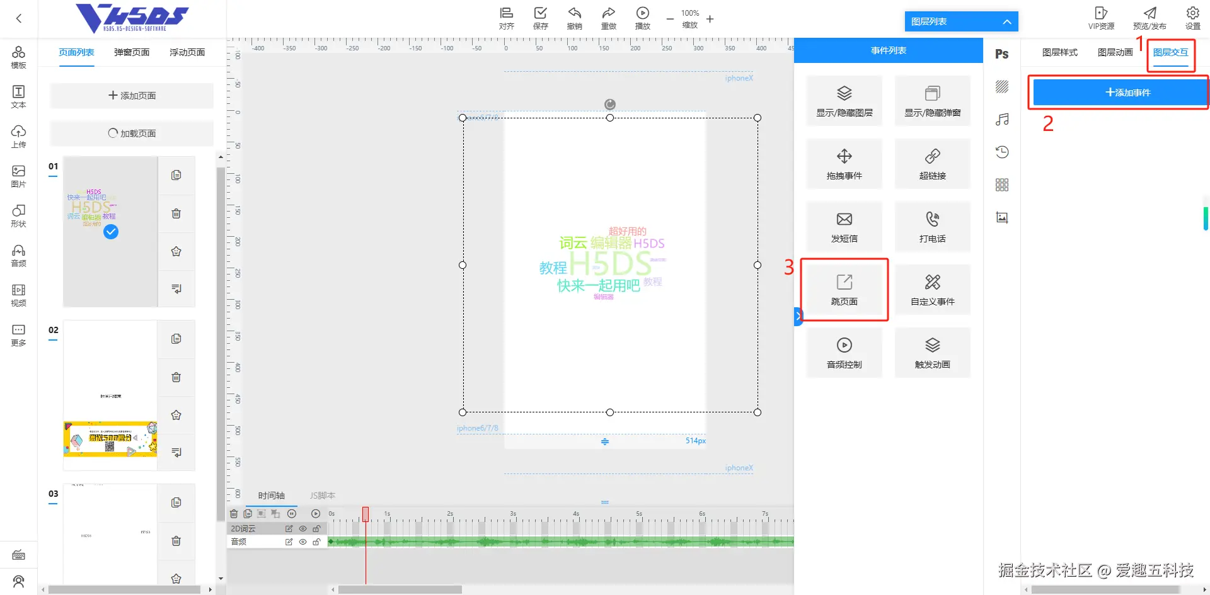The height and width of the screenshot is (595, 1210).
Task: Open the JS脚本 tab
Action: (x=323, y=496)
